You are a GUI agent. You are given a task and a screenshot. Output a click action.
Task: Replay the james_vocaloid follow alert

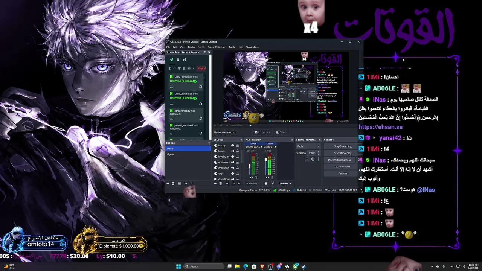(201, 133)
